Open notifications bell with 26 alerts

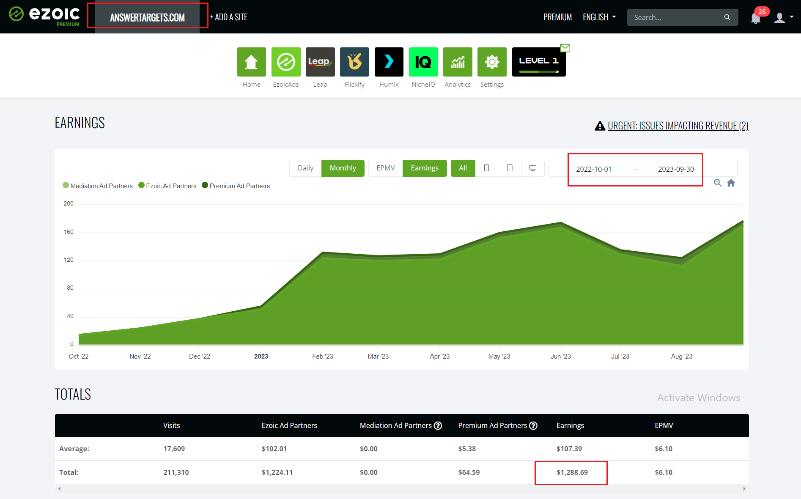click(756, 18)
